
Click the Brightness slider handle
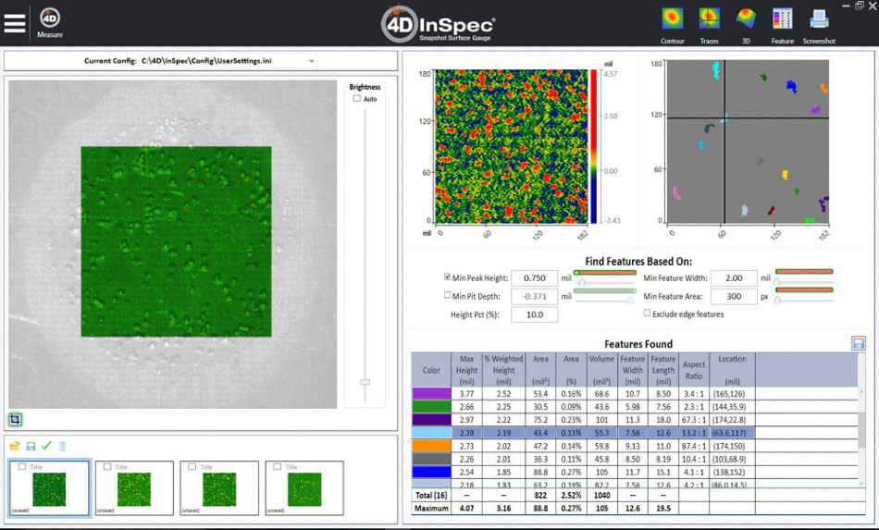(365, 381)
